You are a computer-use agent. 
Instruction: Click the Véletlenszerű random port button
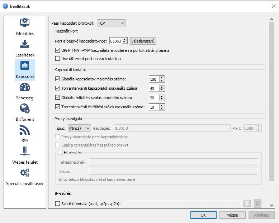tap(143, 41)
